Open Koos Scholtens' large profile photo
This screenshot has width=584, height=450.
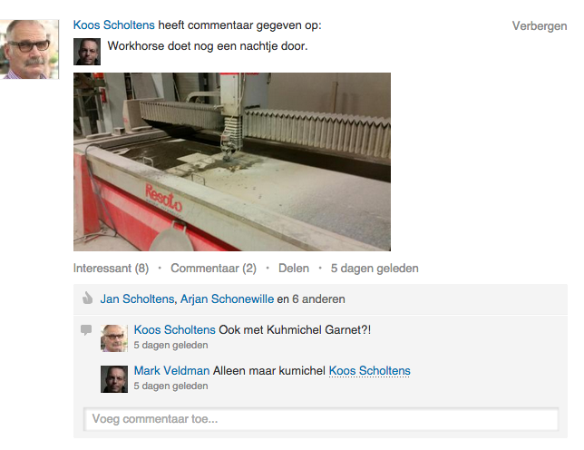click(29, 49)
